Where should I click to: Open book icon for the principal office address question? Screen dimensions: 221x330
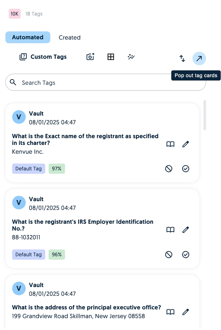pyautogui.click(x=170, y=312)
